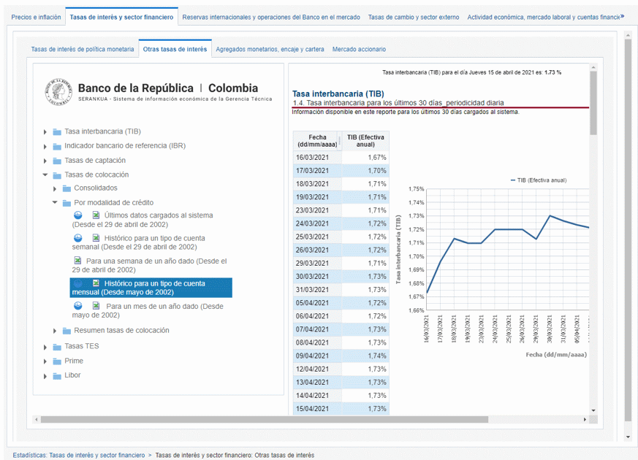The height and width of the screenshot is (460, 638).
Task: Open 'Tasas de interés de política monetaria' sub-tab
Action: click(83, 50)
